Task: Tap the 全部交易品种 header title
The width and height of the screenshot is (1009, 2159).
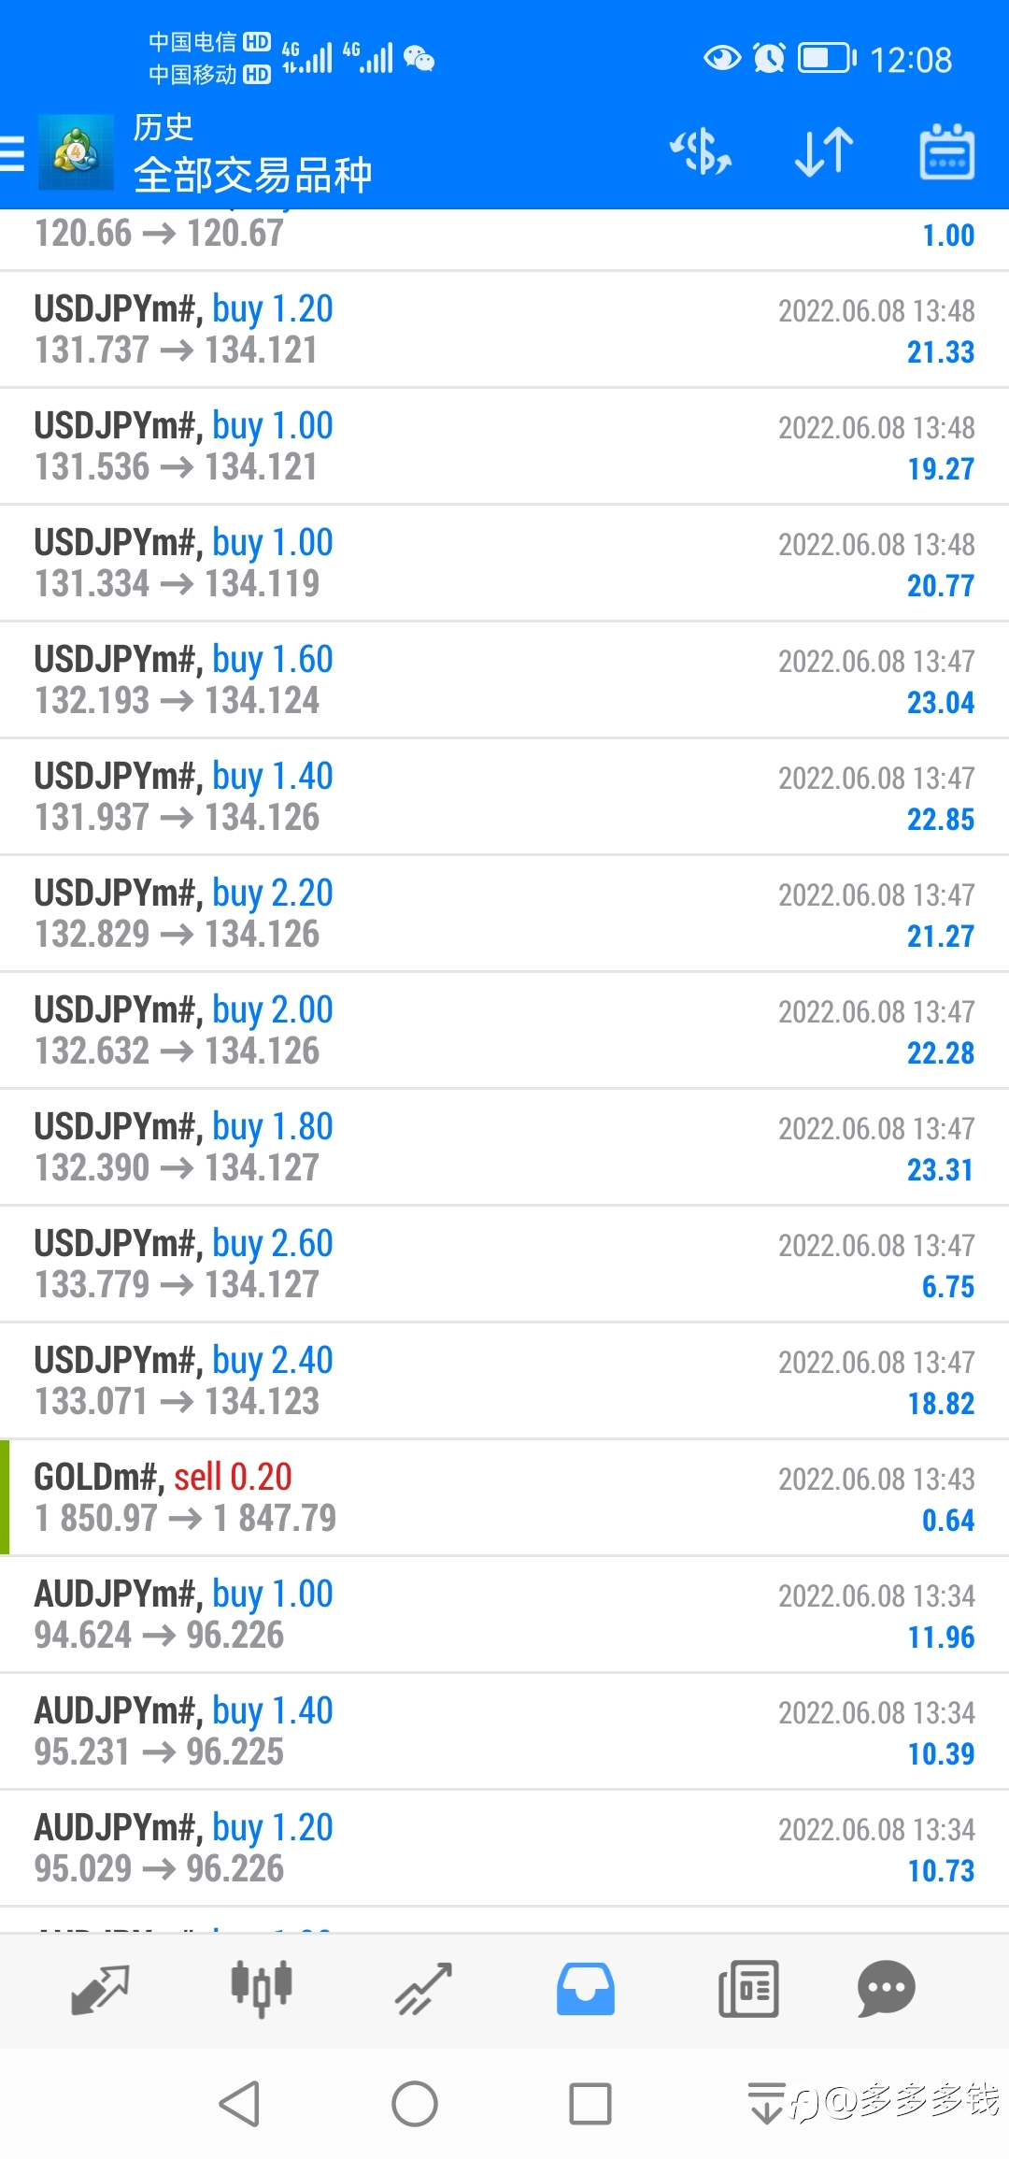Action: click(x=252, y=175)
